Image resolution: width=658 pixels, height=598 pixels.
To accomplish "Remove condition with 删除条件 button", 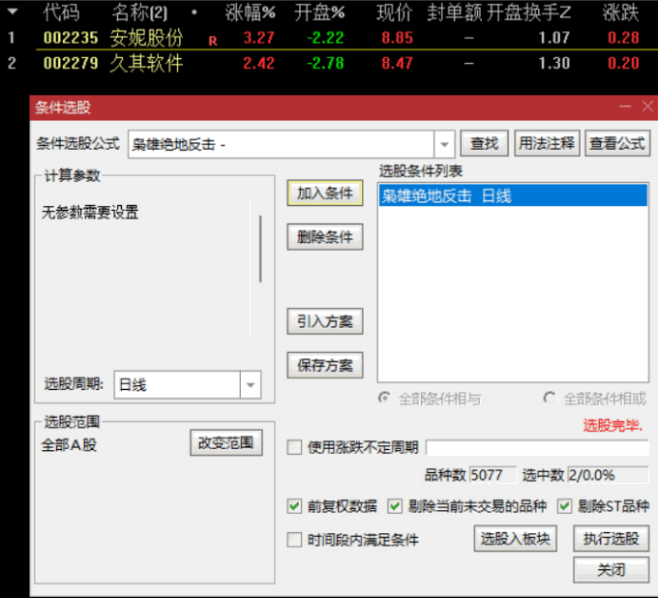I will tap(325, 237).
